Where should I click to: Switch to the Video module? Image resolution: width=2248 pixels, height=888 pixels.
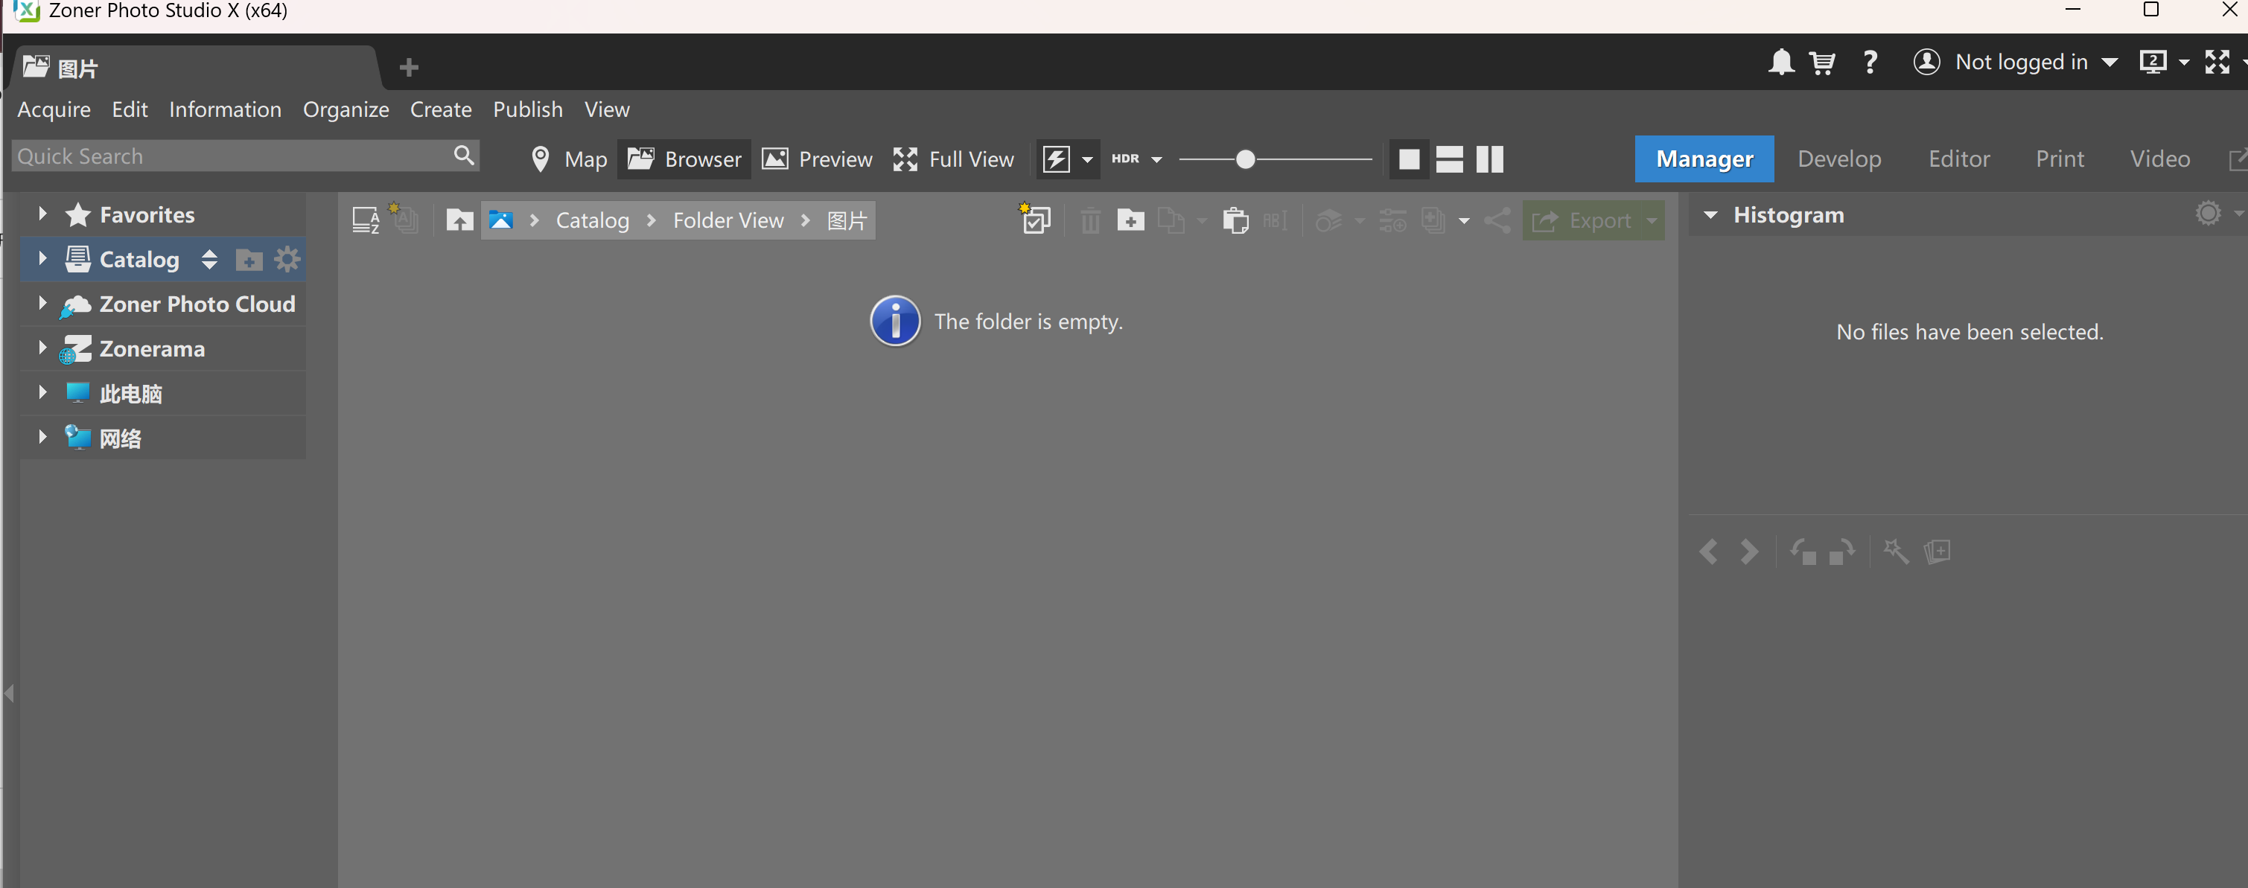[2160, 159]
